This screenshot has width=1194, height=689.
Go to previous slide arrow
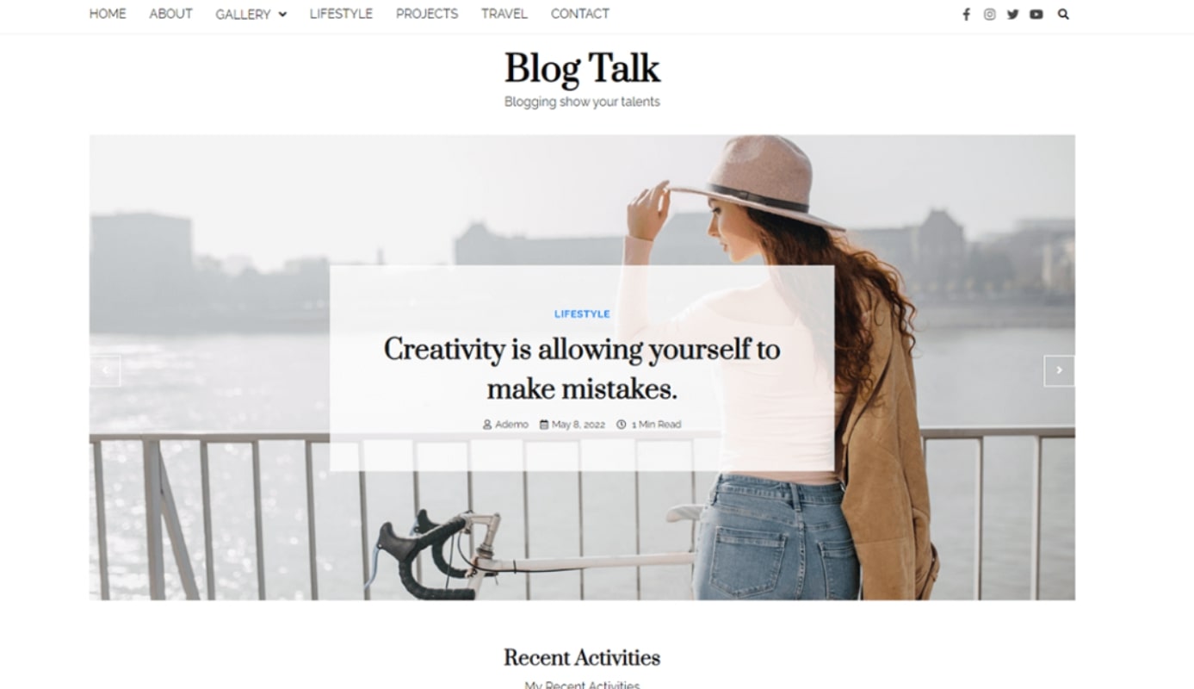click(x=105, y=370)
